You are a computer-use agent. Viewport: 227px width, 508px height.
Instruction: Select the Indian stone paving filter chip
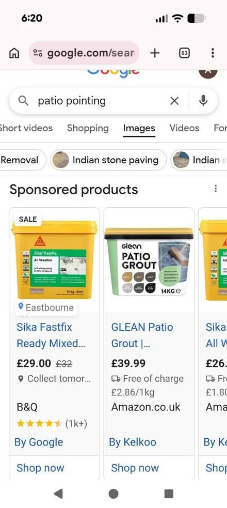click(x=108, y=160)
